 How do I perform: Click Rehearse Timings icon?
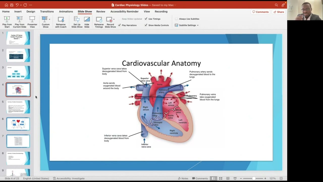click(x=99, y=19)
